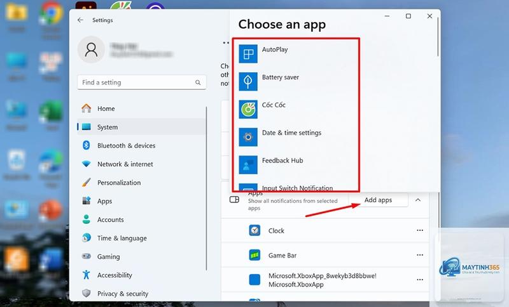
Task: Click the Game Bar app icon
Action: click(x=255, y=255)
